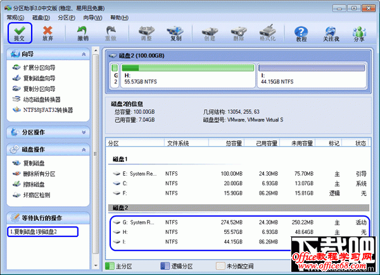Screen dimensions: 380x275
Task: Launch the 复制分区向导 wizard
Action: click(34, 89)
